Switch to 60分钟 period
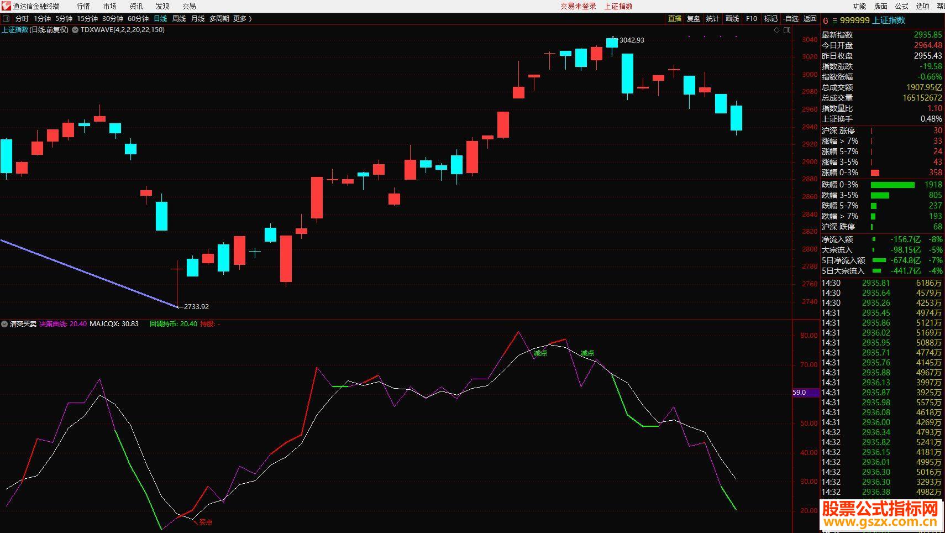 (138, 19)
